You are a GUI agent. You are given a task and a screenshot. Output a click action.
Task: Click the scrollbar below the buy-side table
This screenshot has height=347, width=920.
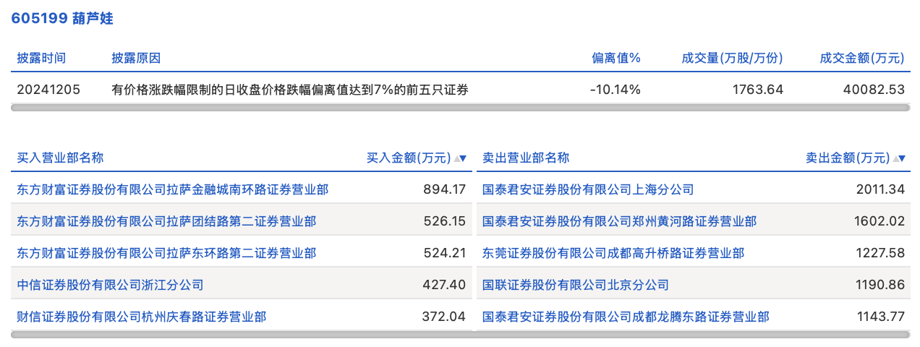(242, 335)
